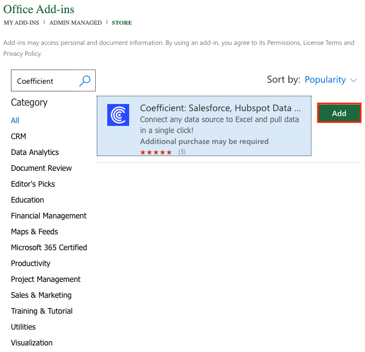
Task: Open the Training & Tutorial category
Action: 42,311
